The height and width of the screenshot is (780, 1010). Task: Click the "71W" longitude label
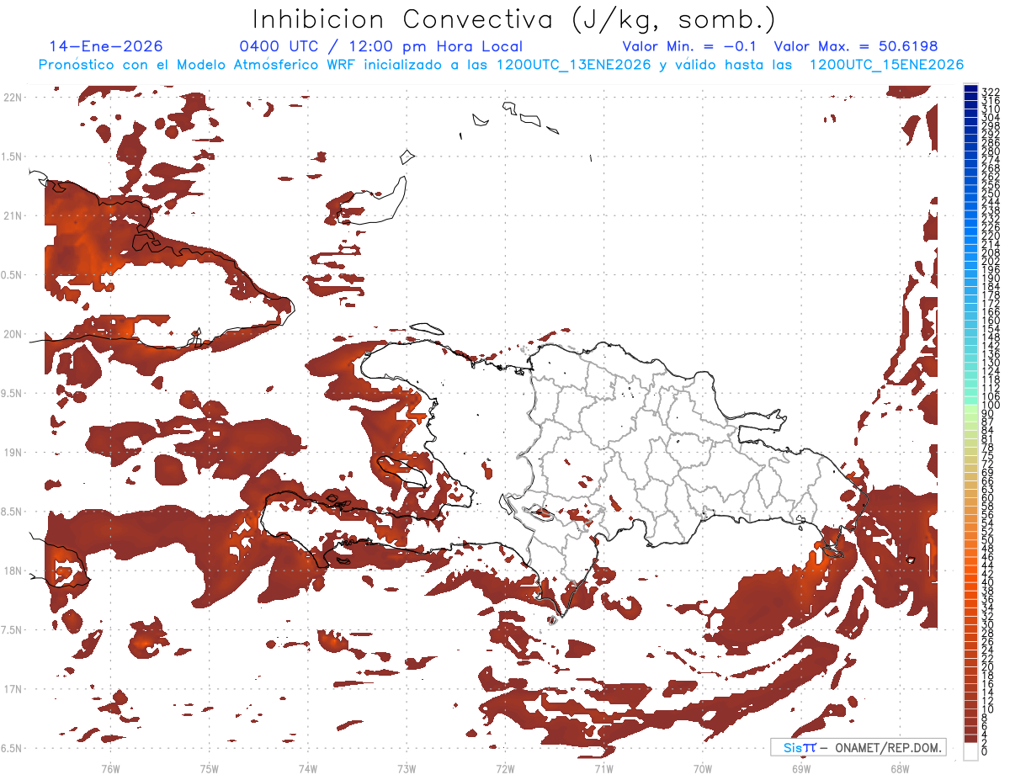603,768
